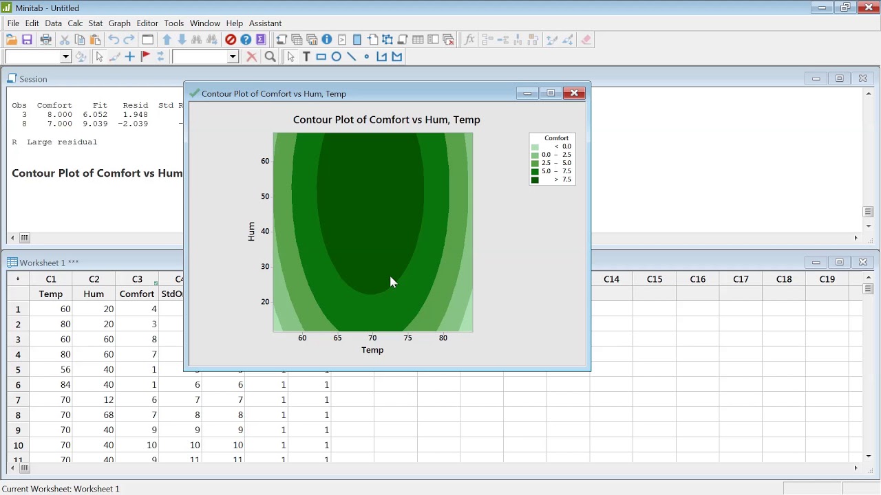Open the Stat menu
The width and height of the screenshot is (881, 495).
pyautogui.click(x=96, y=23)
